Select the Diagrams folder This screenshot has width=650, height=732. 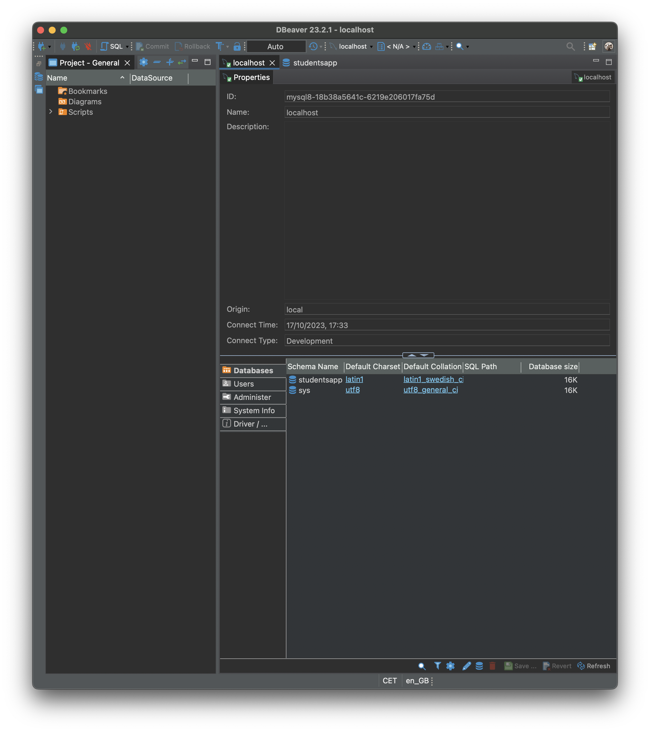[80, 101]
